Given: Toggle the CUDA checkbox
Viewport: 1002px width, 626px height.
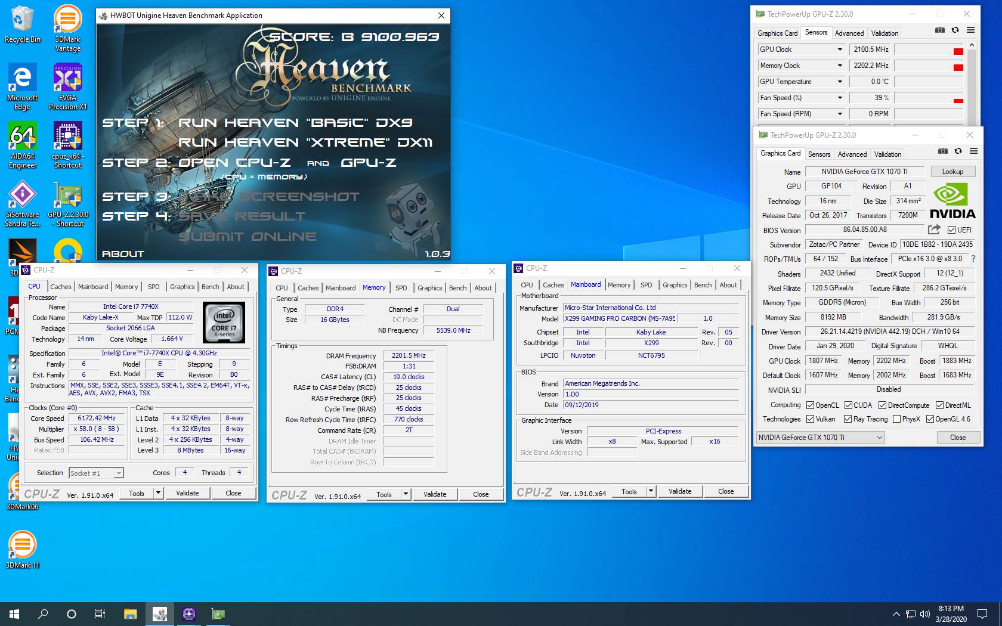Looking at the screenshot, I should (x=848, y=405).
